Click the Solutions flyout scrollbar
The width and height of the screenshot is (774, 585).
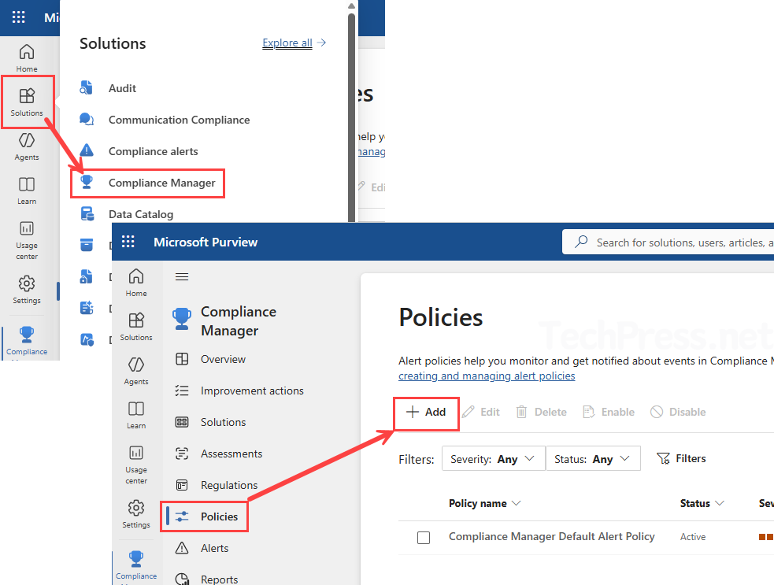click(351, 116)
